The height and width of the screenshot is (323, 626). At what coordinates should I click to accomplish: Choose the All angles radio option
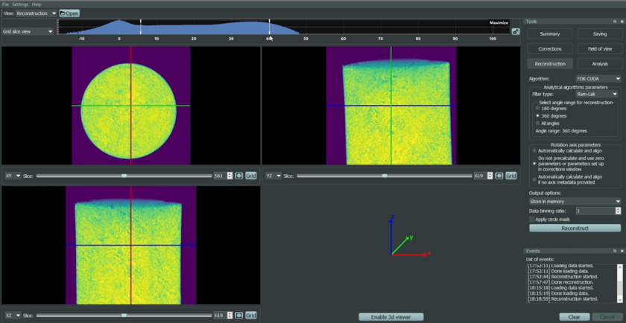click(538, 123)
